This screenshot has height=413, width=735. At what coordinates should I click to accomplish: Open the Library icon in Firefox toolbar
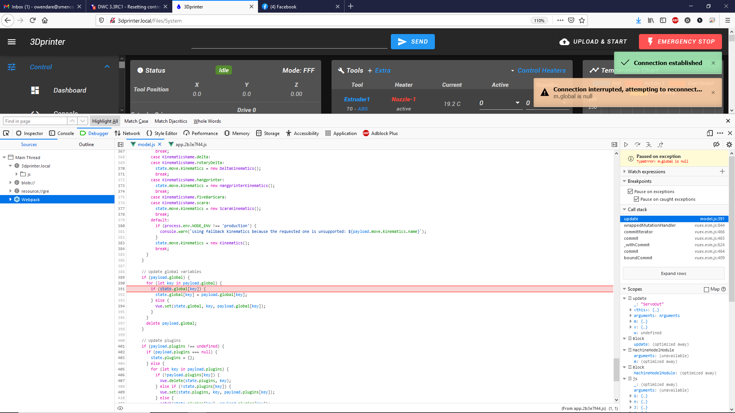click(x=650, y=21)
